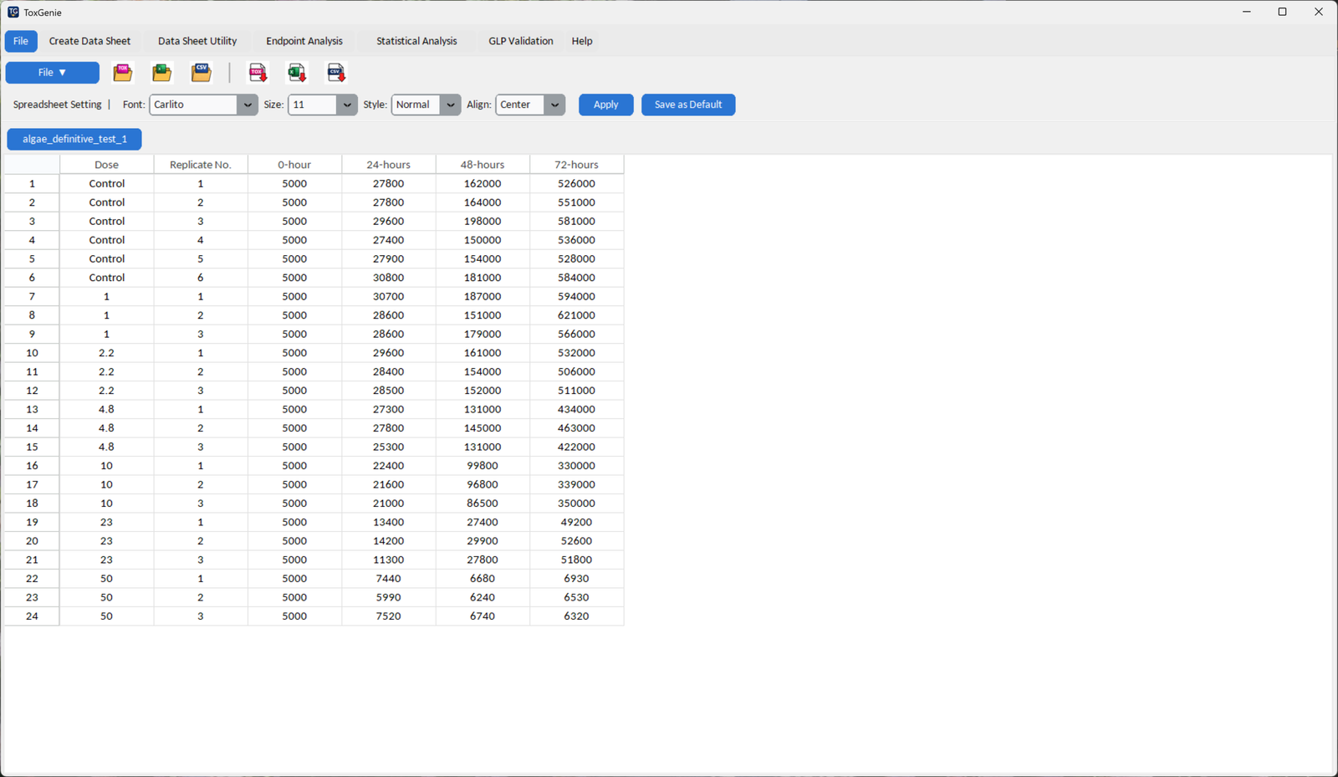Select row header 12

32,391
